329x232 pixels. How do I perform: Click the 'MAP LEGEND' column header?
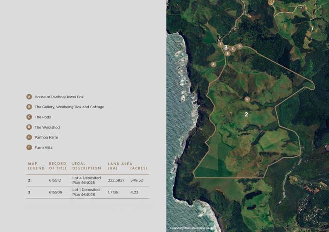[36, 166]
